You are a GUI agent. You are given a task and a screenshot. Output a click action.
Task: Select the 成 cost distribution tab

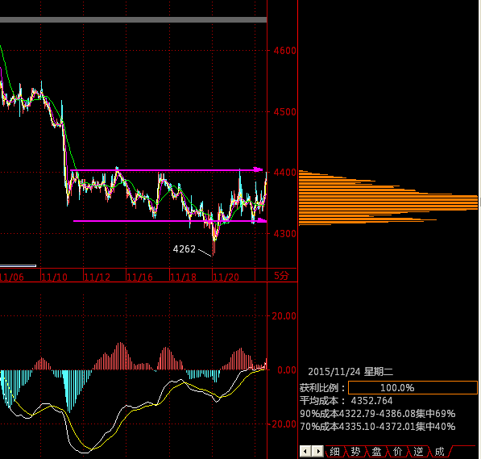(439, 451)
